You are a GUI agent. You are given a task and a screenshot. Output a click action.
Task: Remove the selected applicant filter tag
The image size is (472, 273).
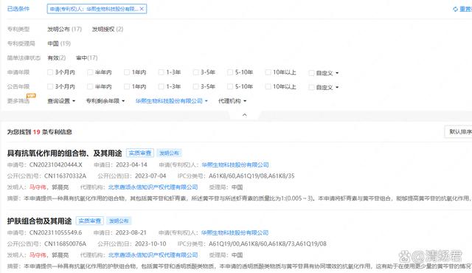(x=142, y=9)
